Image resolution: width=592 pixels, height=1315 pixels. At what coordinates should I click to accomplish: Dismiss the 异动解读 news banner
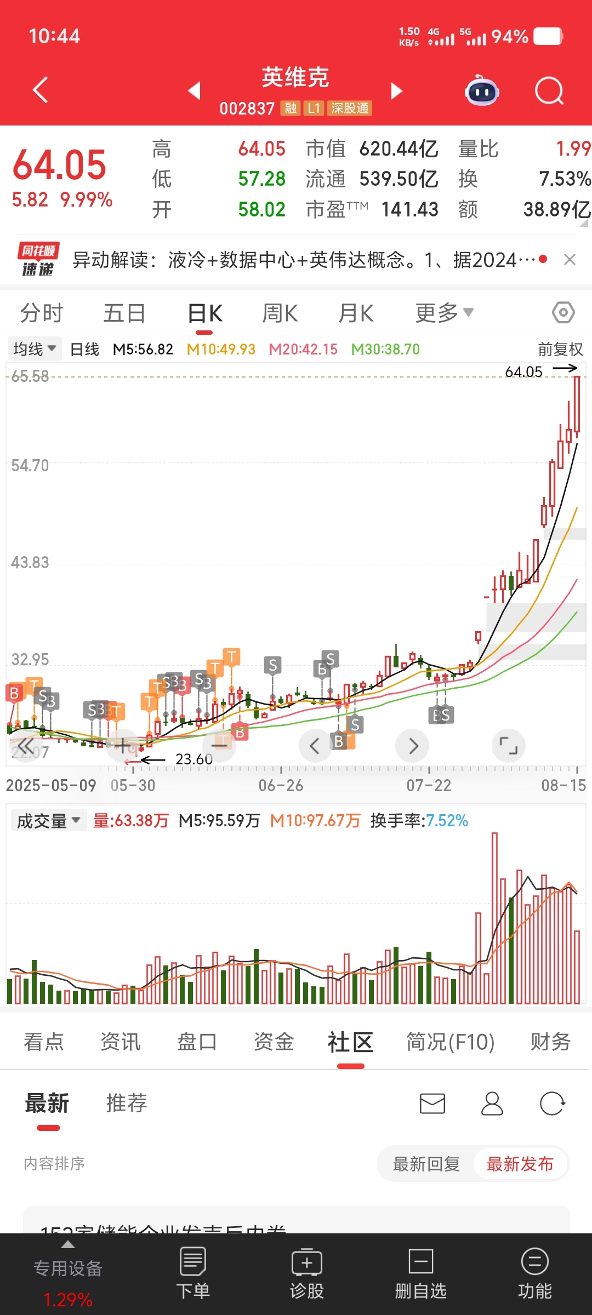[570, 260]
